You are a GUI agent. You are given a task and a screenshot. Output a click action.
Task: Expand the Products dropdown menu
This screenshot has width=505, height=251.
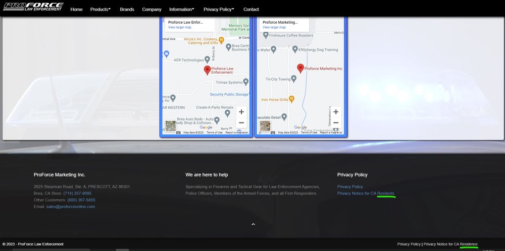point(100,9)
